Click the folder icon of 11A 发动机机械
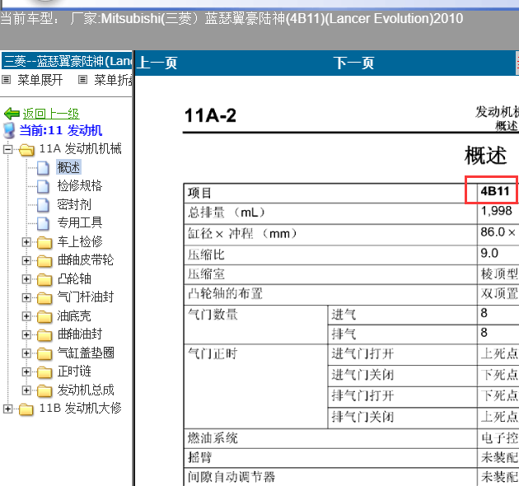Viewport: 519px width, 486px height. (26, 150)
